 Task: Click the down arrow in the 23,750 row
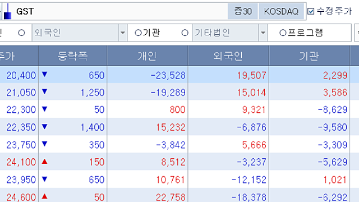(45, 144)
